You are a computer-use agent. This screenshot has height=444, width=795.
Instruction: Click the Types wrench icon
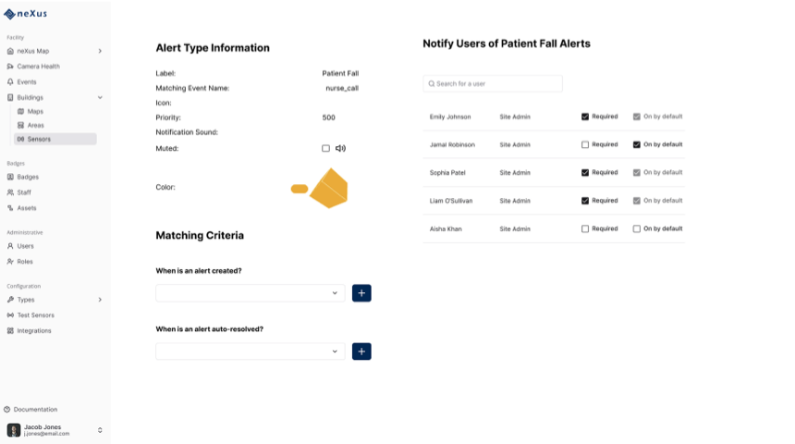[10, 300]
